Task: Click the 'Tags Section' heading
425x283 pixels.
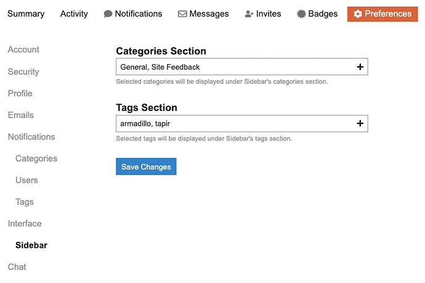Action: click(147, 108)
